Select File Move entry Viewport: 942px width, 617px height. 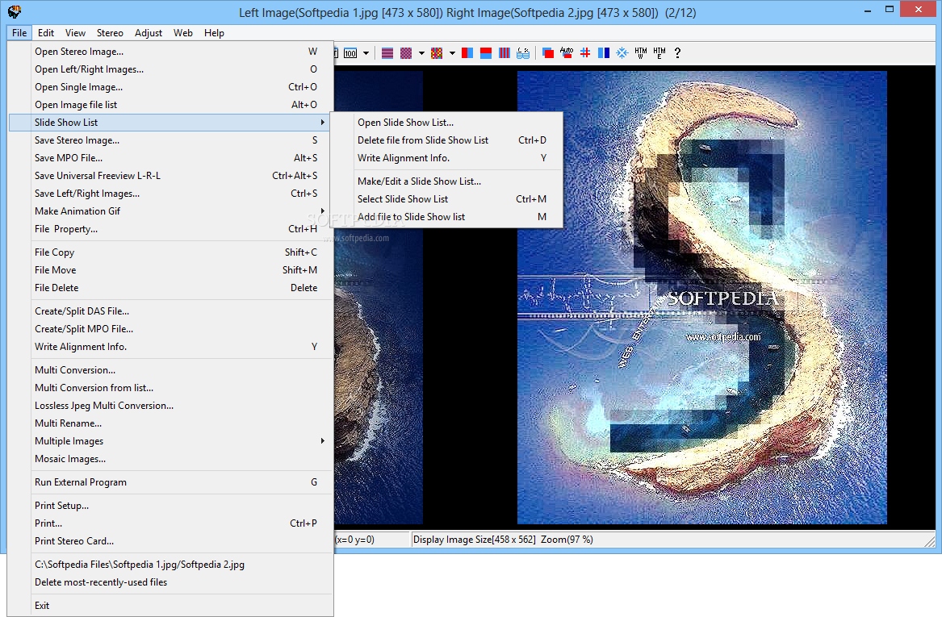click(x=170, y=270)
